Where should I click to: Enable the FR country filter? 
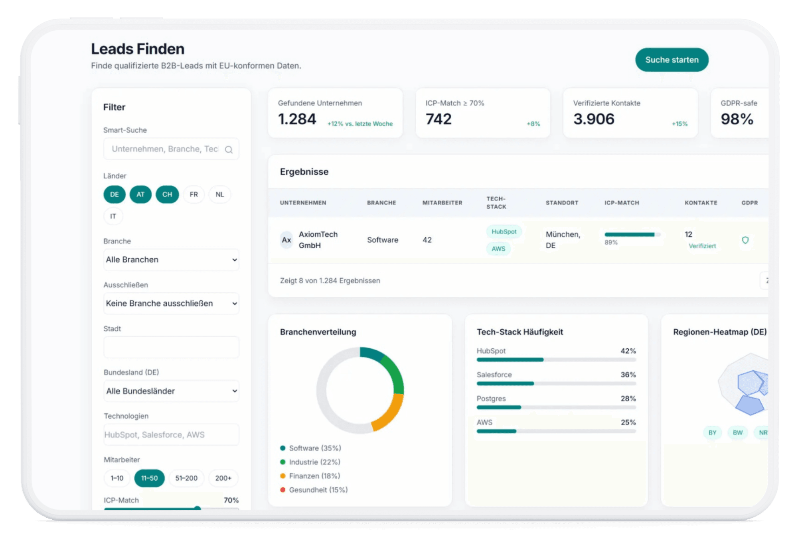193,194
